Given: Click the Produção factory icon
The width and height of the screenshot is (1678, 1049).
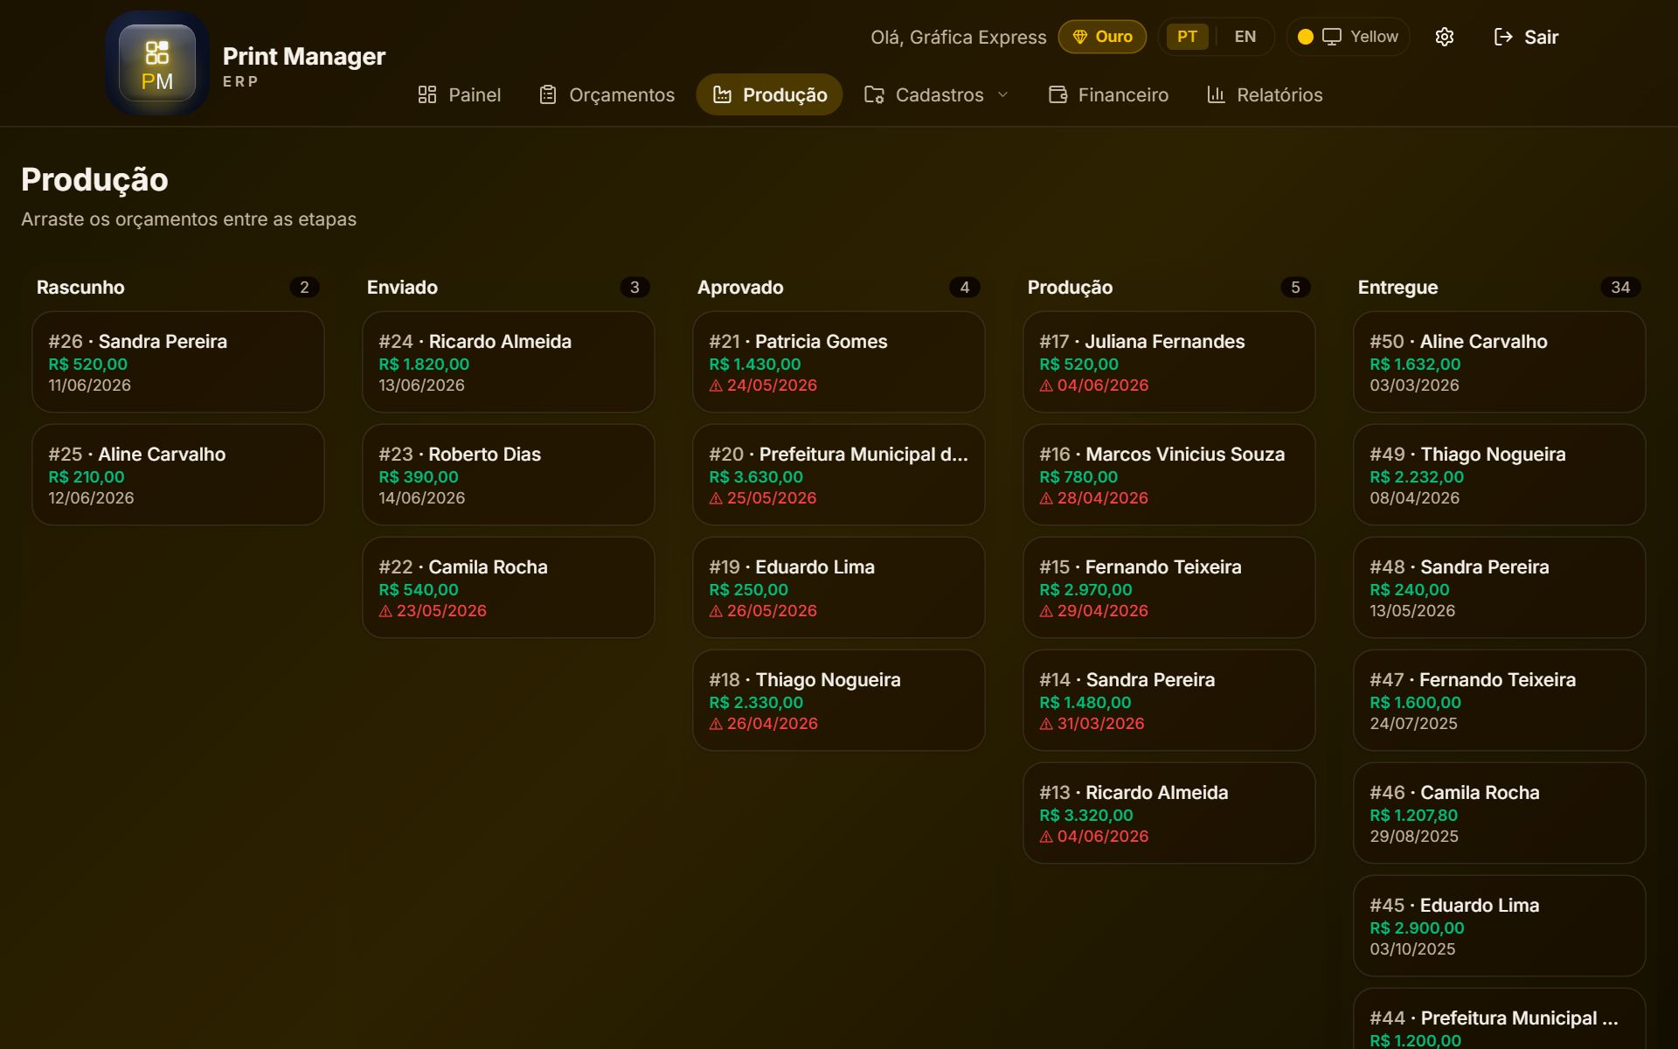Looking at the screenshot, I should click(722, 94).
